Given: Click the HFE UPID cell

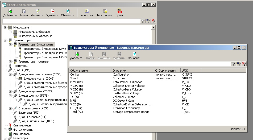Looking at the screenshot, I should (185, 101).
